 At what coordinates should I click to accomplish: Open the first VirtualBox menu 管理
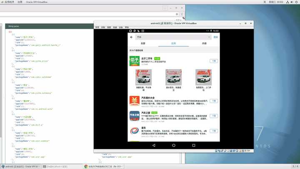[x=97, y=28]
